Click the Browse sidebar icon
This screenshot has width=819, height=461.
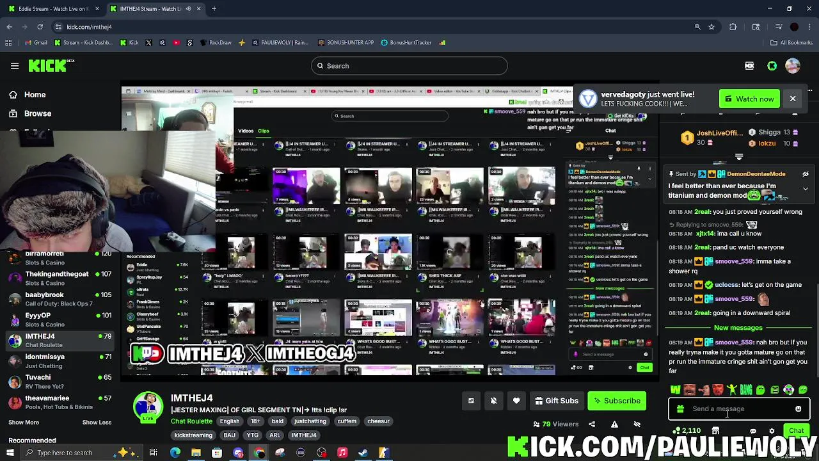click(13, 113)
